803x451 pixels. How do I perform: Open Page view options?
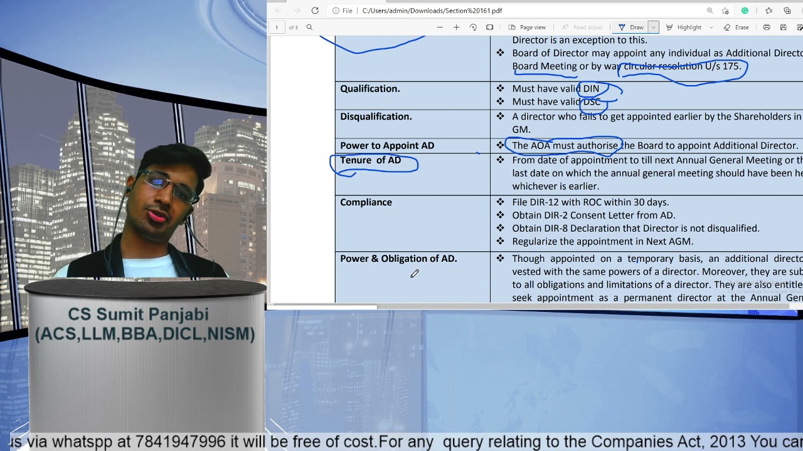point(528,27)
